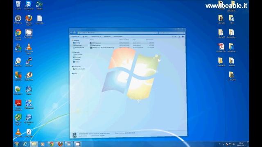Click the taskbar clock and date
The image size is (262, 147).
click(241, 144)
